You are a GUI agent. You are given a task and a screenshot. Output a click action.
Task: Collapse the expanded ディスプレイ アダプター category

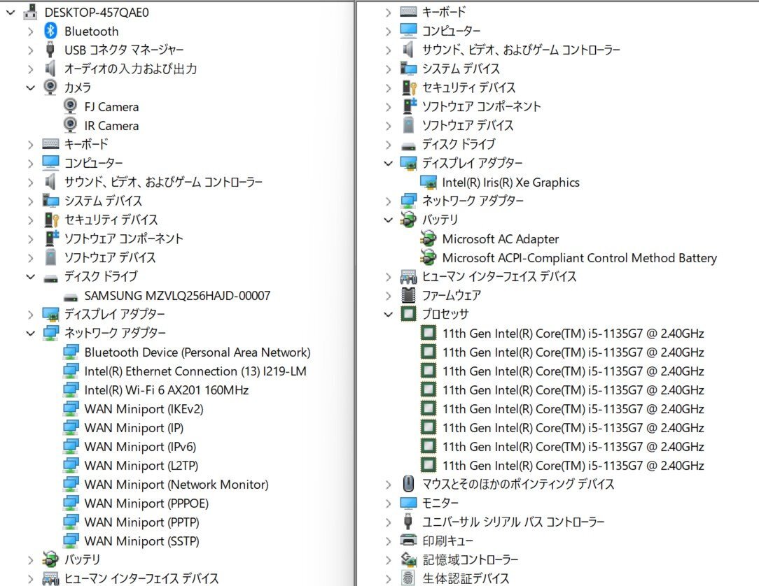tap(388, 163)
